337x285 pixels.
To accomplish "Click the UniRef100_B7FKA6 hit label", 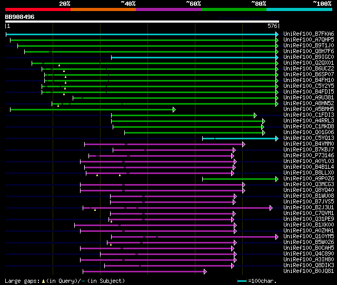I will tap(309, 34).
